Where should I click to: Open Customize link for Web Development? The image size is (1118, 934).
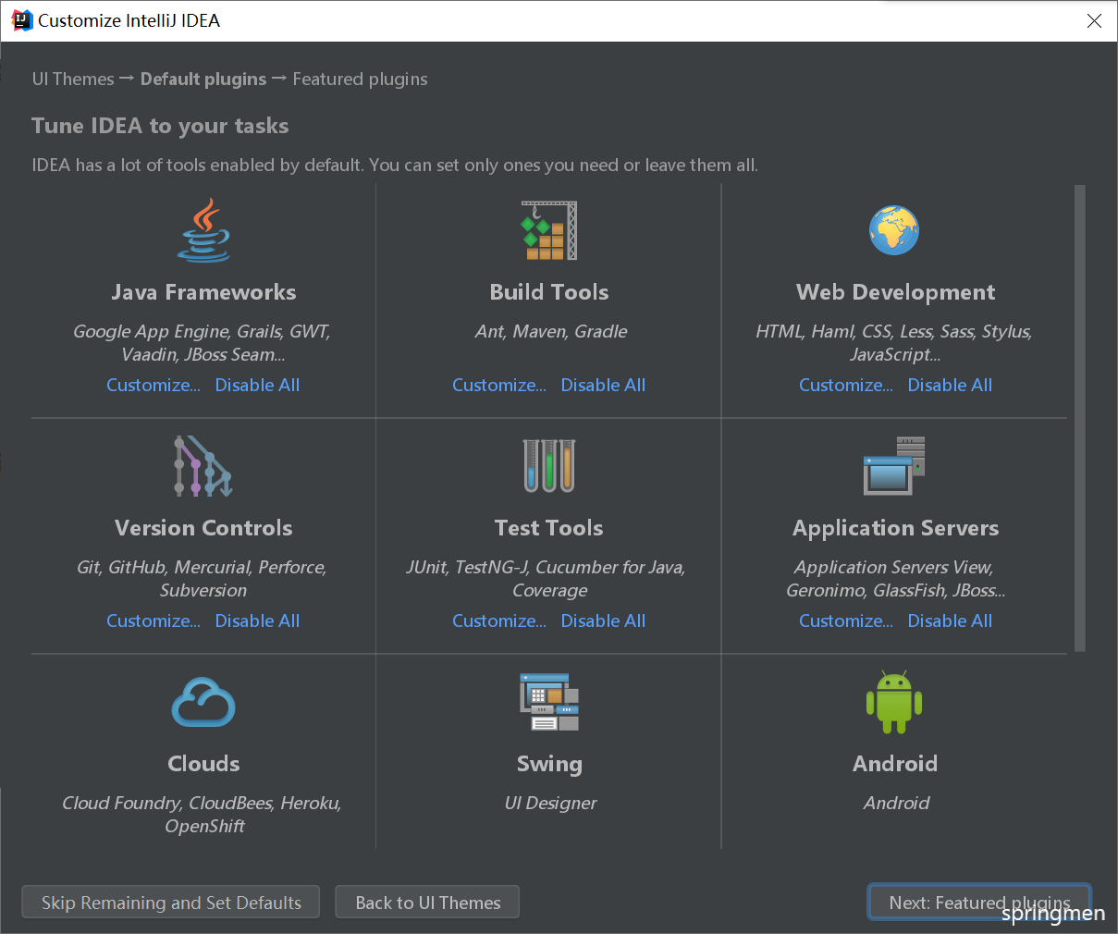coord(846,385)
